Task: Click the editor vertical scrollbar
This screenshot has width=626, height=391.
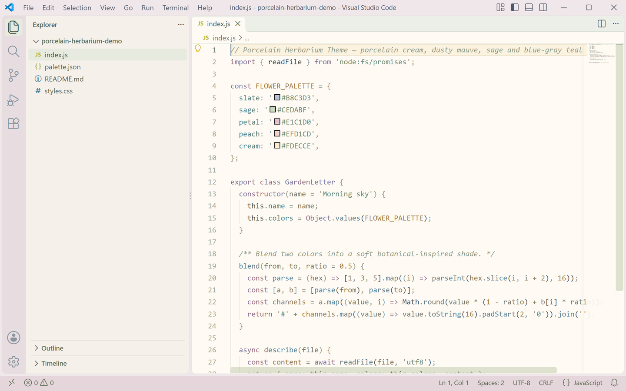Action: (x=619, y=167)
